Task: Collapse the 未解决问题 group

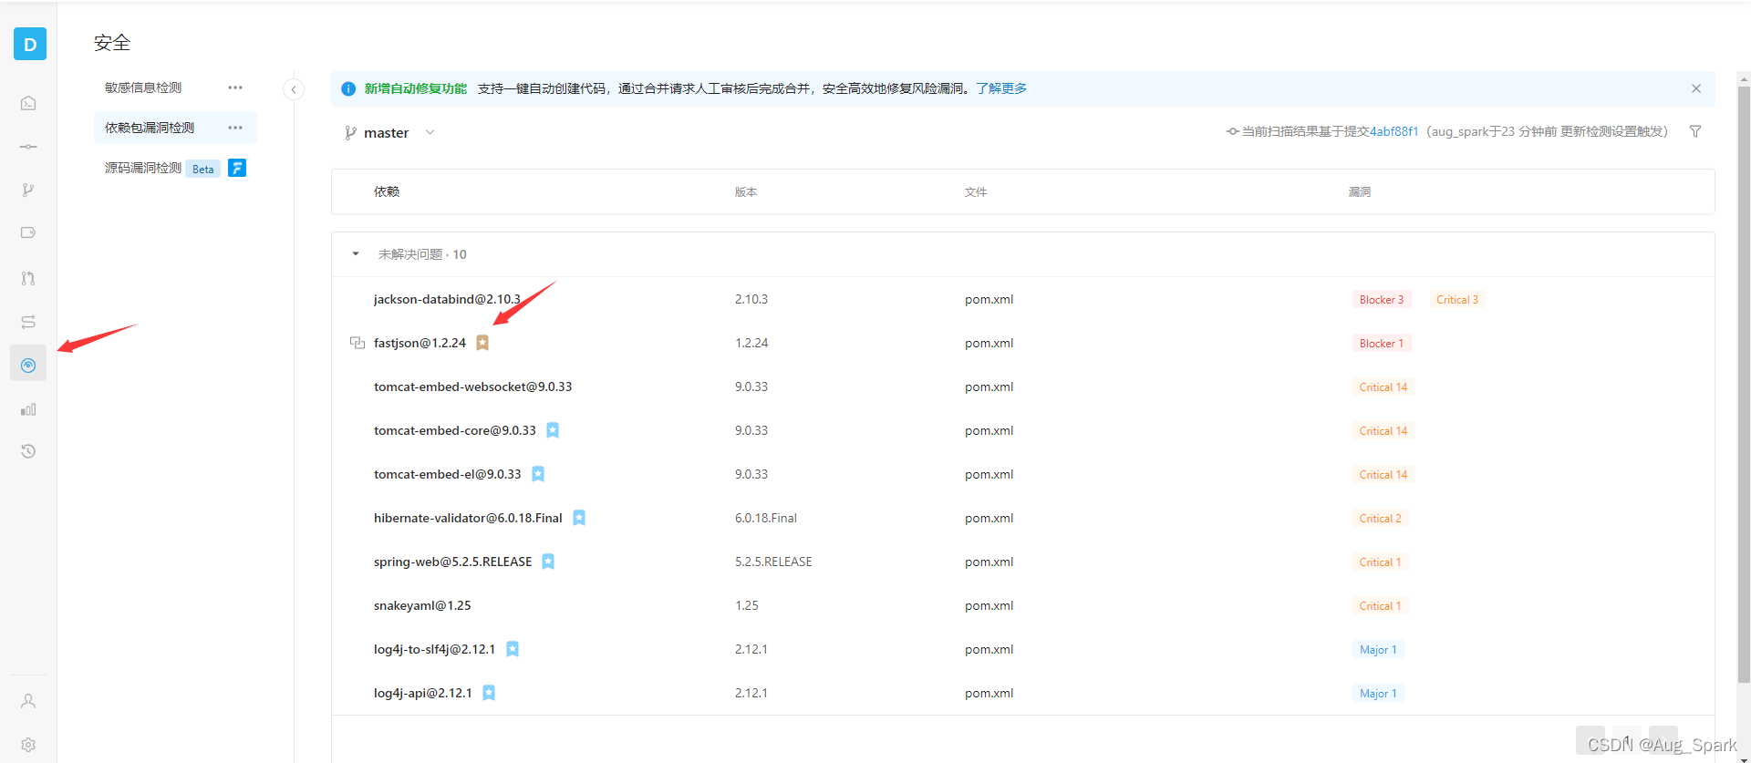Action: 356,254
